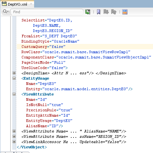Collapse the EntityUsage element

pyautogui.click(x=14, y=78)
